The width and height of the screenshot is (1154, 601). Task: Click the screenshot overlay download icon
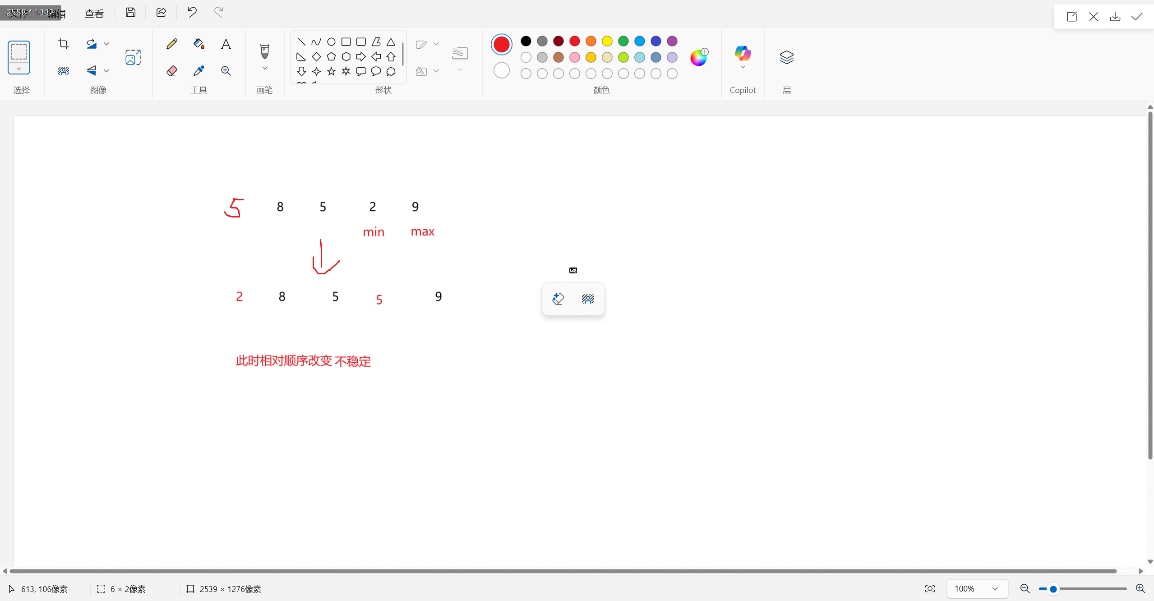1115,17
